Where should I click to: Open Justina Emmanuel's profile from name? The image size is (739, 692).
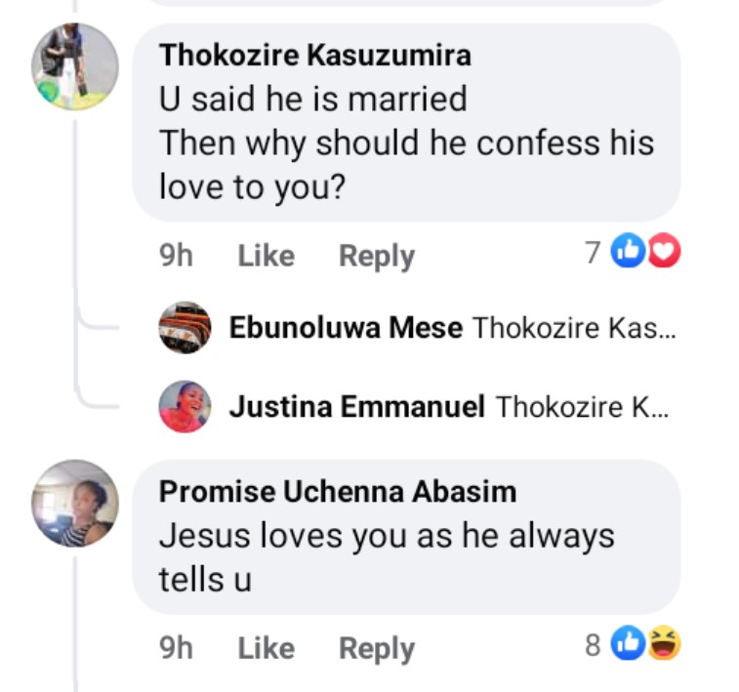point(356,407)
